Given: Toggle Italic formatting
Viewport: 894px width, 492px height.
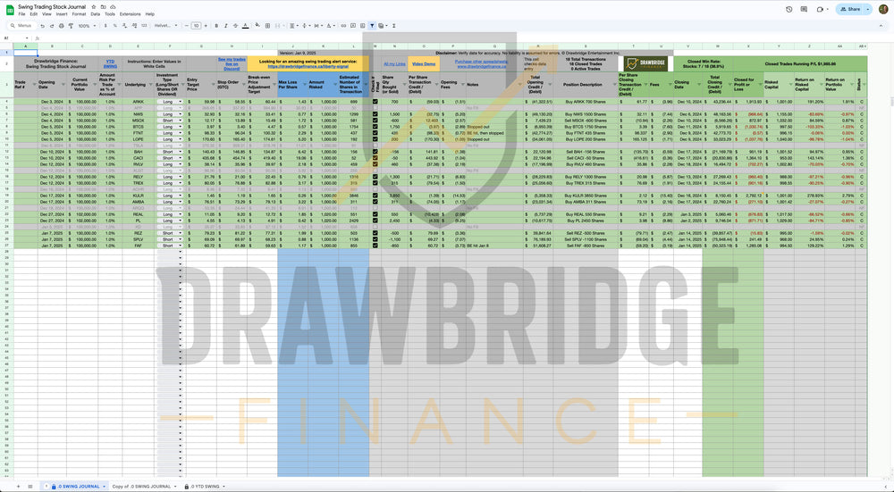Looking at the screenshot, I should pyautogui.click(x=226, y=26).
